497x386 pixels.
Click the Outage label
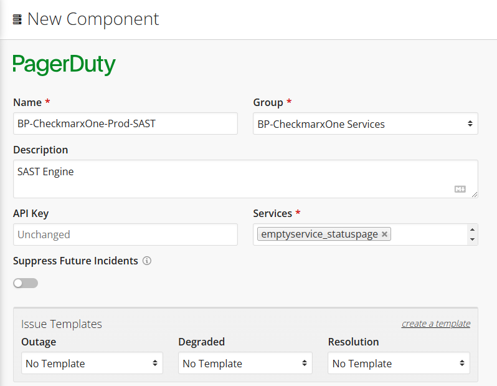click(x=39, y=342)
